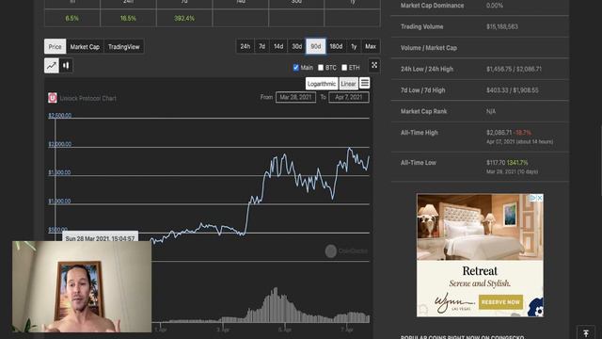Image resolution: width=602 pixels, height=339 pixels.
Task: Choose the 7d time range
Action: point(261,46)
